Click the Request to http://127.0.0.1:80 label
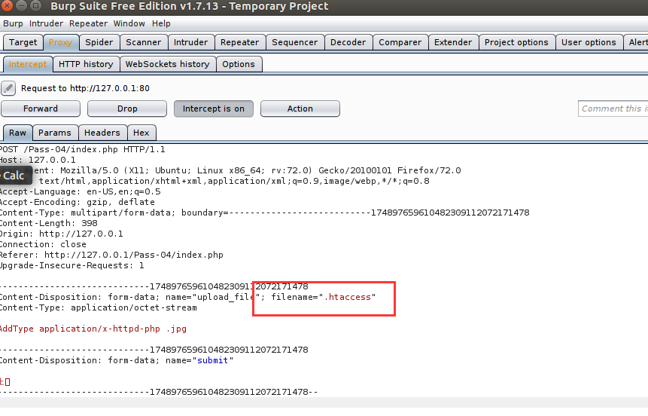Image resolution: width=648 pixels, height=416 pixels. pyautogui.click(x=85, y=88)
